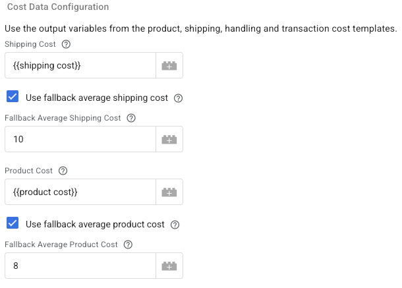402x288 pixels.
Task: Focus the fallback shipping cost field showing 10
Action: pyautogui.click(x=80, y=139)
